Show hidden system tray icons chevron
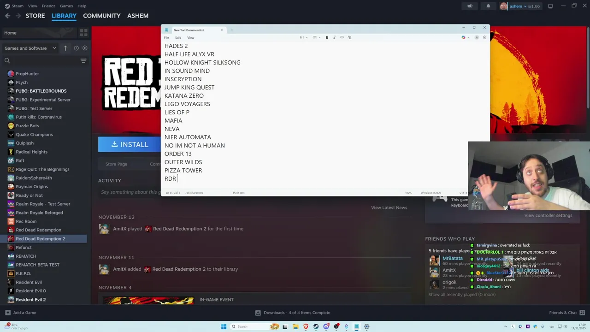 [x=505, y=326]
